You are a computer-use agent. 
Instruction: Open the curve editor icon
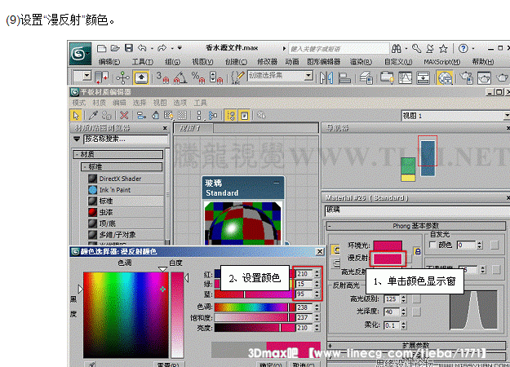point(406,78)
